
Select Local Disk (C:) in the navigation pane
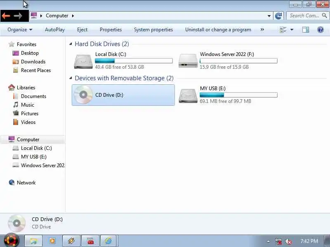click(x=36, y=148)
